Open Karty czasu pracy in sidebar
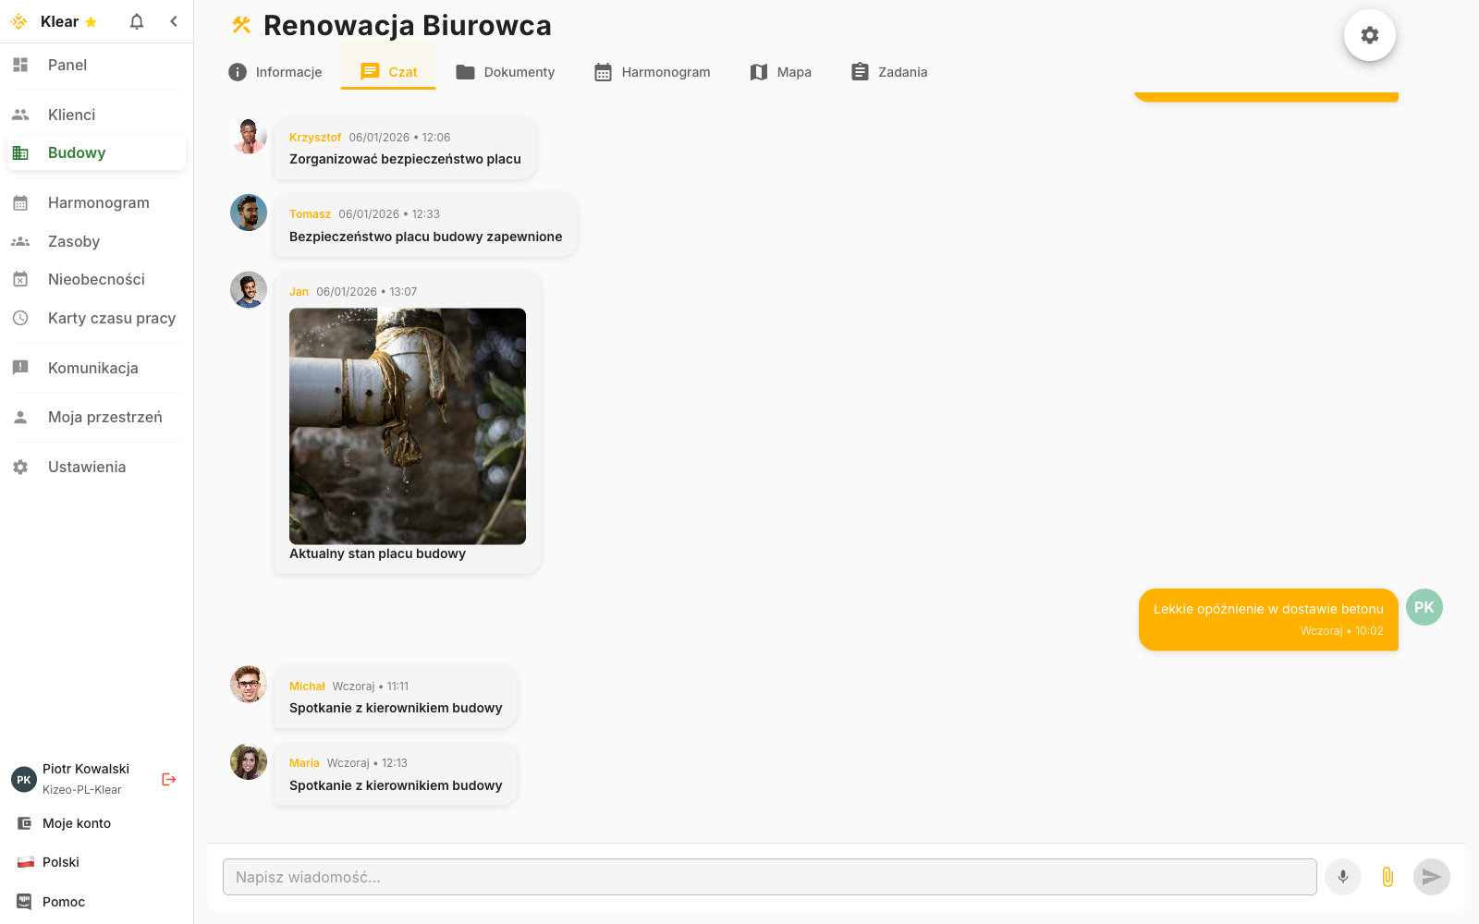The height and width of the screenshot is (924, 1479). (x=111, y=318)
